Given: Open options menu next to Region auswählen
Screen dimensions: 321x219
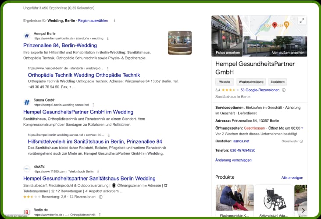Looking at the screenshot, I should point(114,21).
